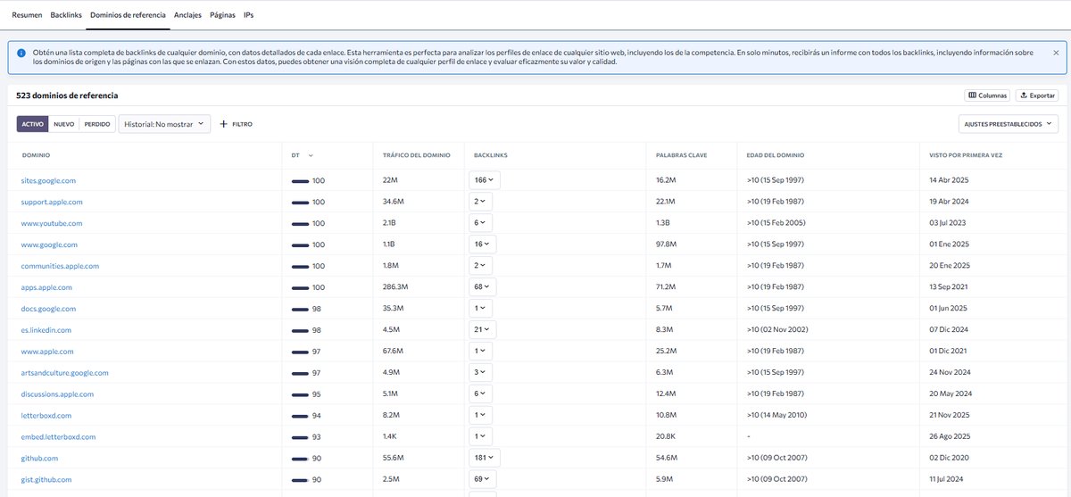Switch to the Anclajes tab
The width and height of the screenshot is (1071, 497).
tap(187, 15)
